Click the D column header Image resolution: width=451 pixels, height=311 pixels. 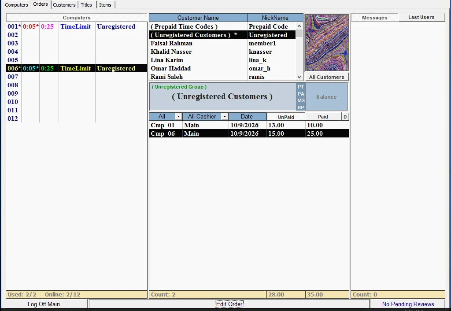pyautogui.click(x=345, y=117)
